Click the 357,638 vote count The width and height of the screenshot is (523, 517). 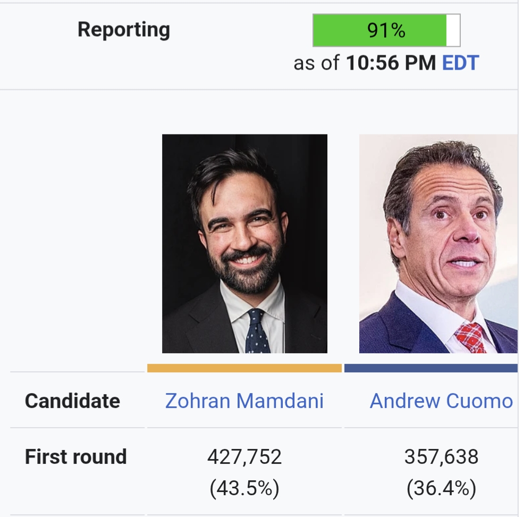(441, 457)
